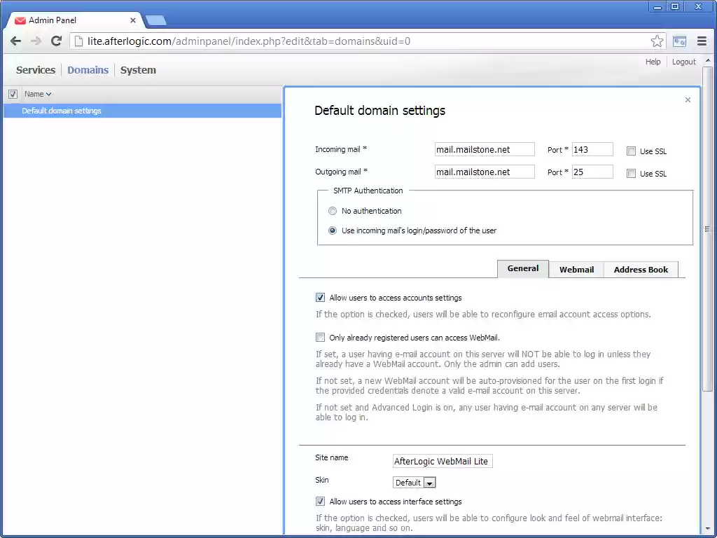Screen dimensions: 717x538
Task: Switch to the Address Book tab
Action: click(x=641, y=269)
